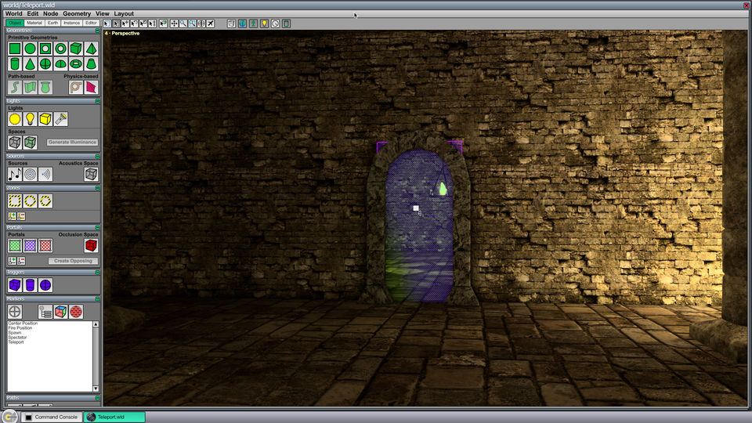The image size is (752, 423).
Task: Click the Create Opposing button
Action: 73,261
